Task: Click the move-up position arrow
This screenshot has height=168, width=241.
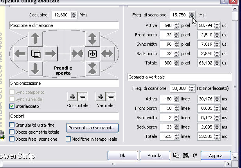Action: (x=35, y=39)
